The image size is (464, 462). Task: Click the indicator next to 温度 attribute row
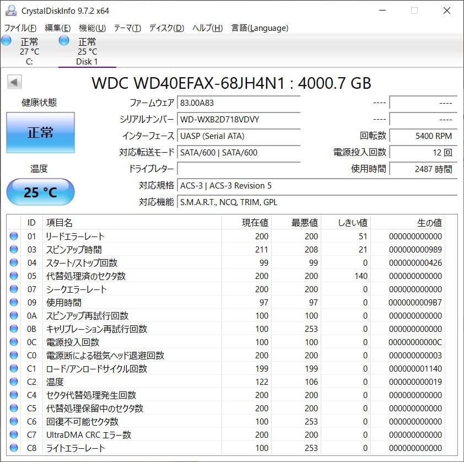(x=13, y=382)
